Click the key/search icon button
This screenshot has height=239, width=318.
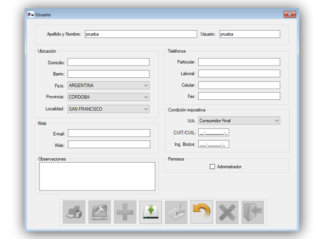pyautogui.click(x=99, y=212)
